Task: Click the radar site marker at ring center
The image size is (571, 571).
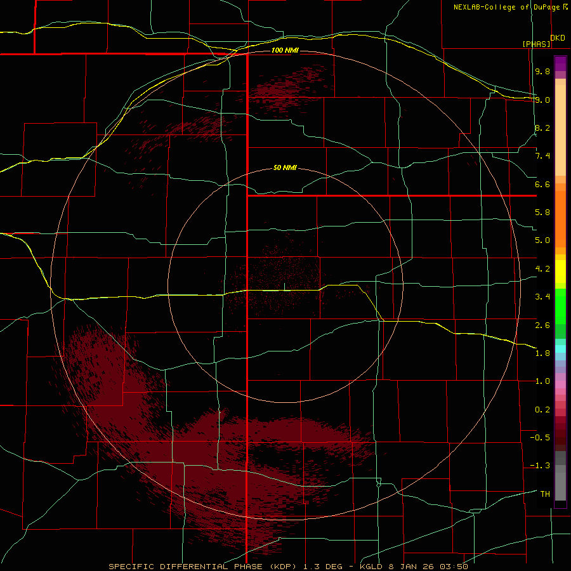Action: click(285, 287)
